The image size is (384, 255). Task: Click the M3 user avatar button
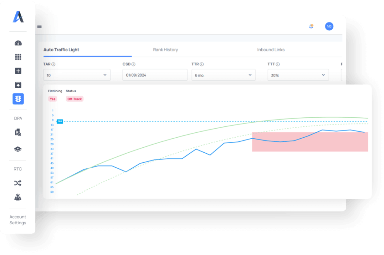[x=329, y=26]
